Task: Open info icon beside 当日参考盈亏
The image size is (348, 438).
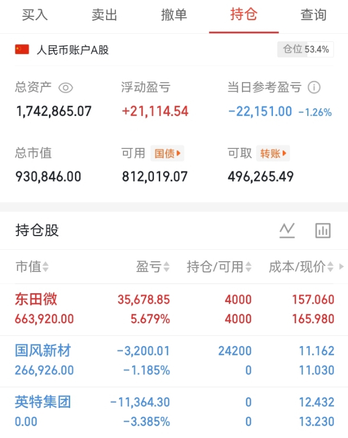Action: tap(314, 88)
